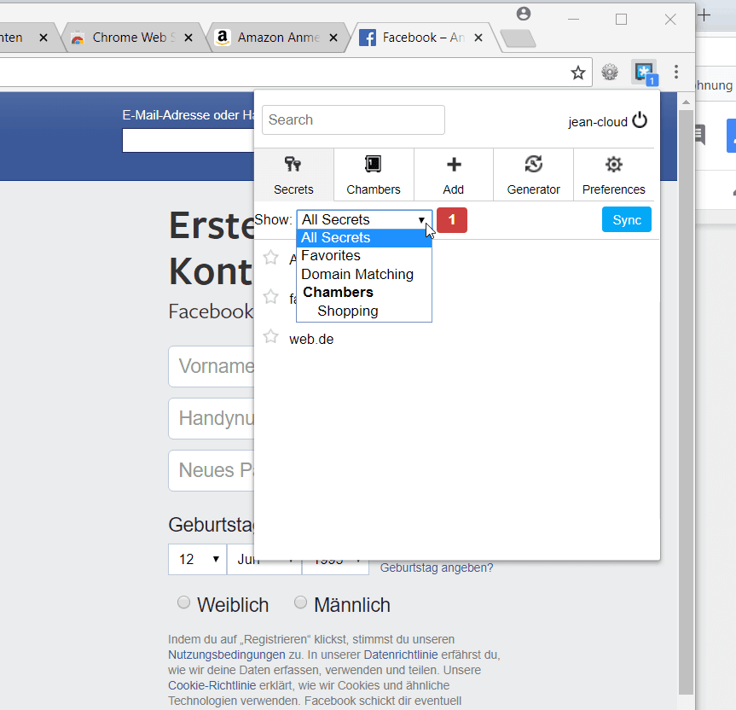Click into the Search secrets field
Image resolution: width=736 pixels, height=710 pixels.
pyautogui.click(x=353, y=119)
